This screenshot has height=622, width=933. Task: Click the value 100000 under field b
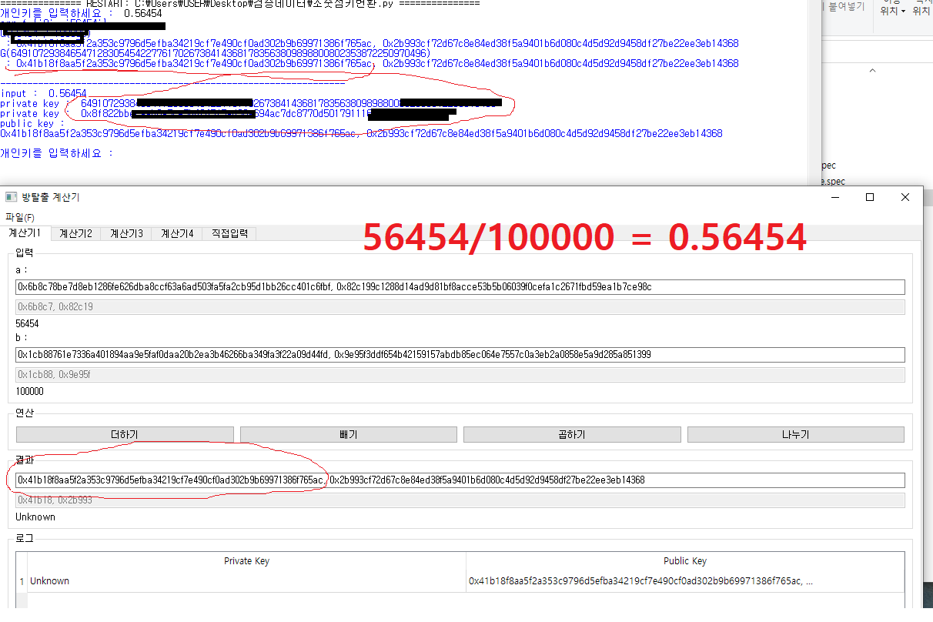click(x=30, y=391)
